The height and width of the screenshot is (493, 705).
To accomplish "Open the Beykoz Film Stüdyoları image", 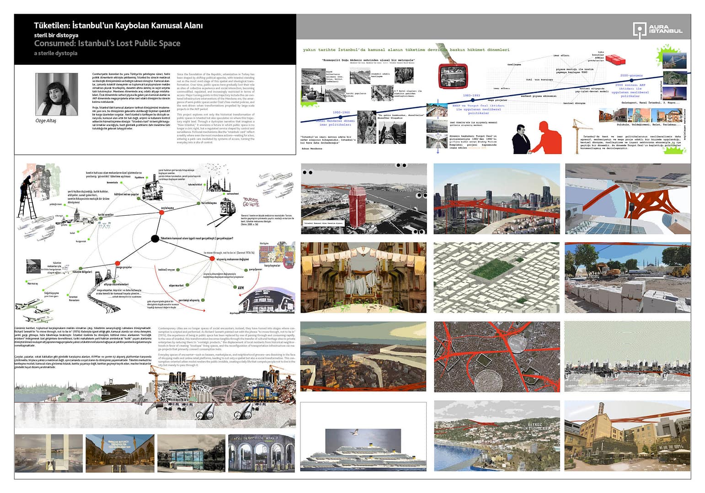I will [x=497, y=436].
